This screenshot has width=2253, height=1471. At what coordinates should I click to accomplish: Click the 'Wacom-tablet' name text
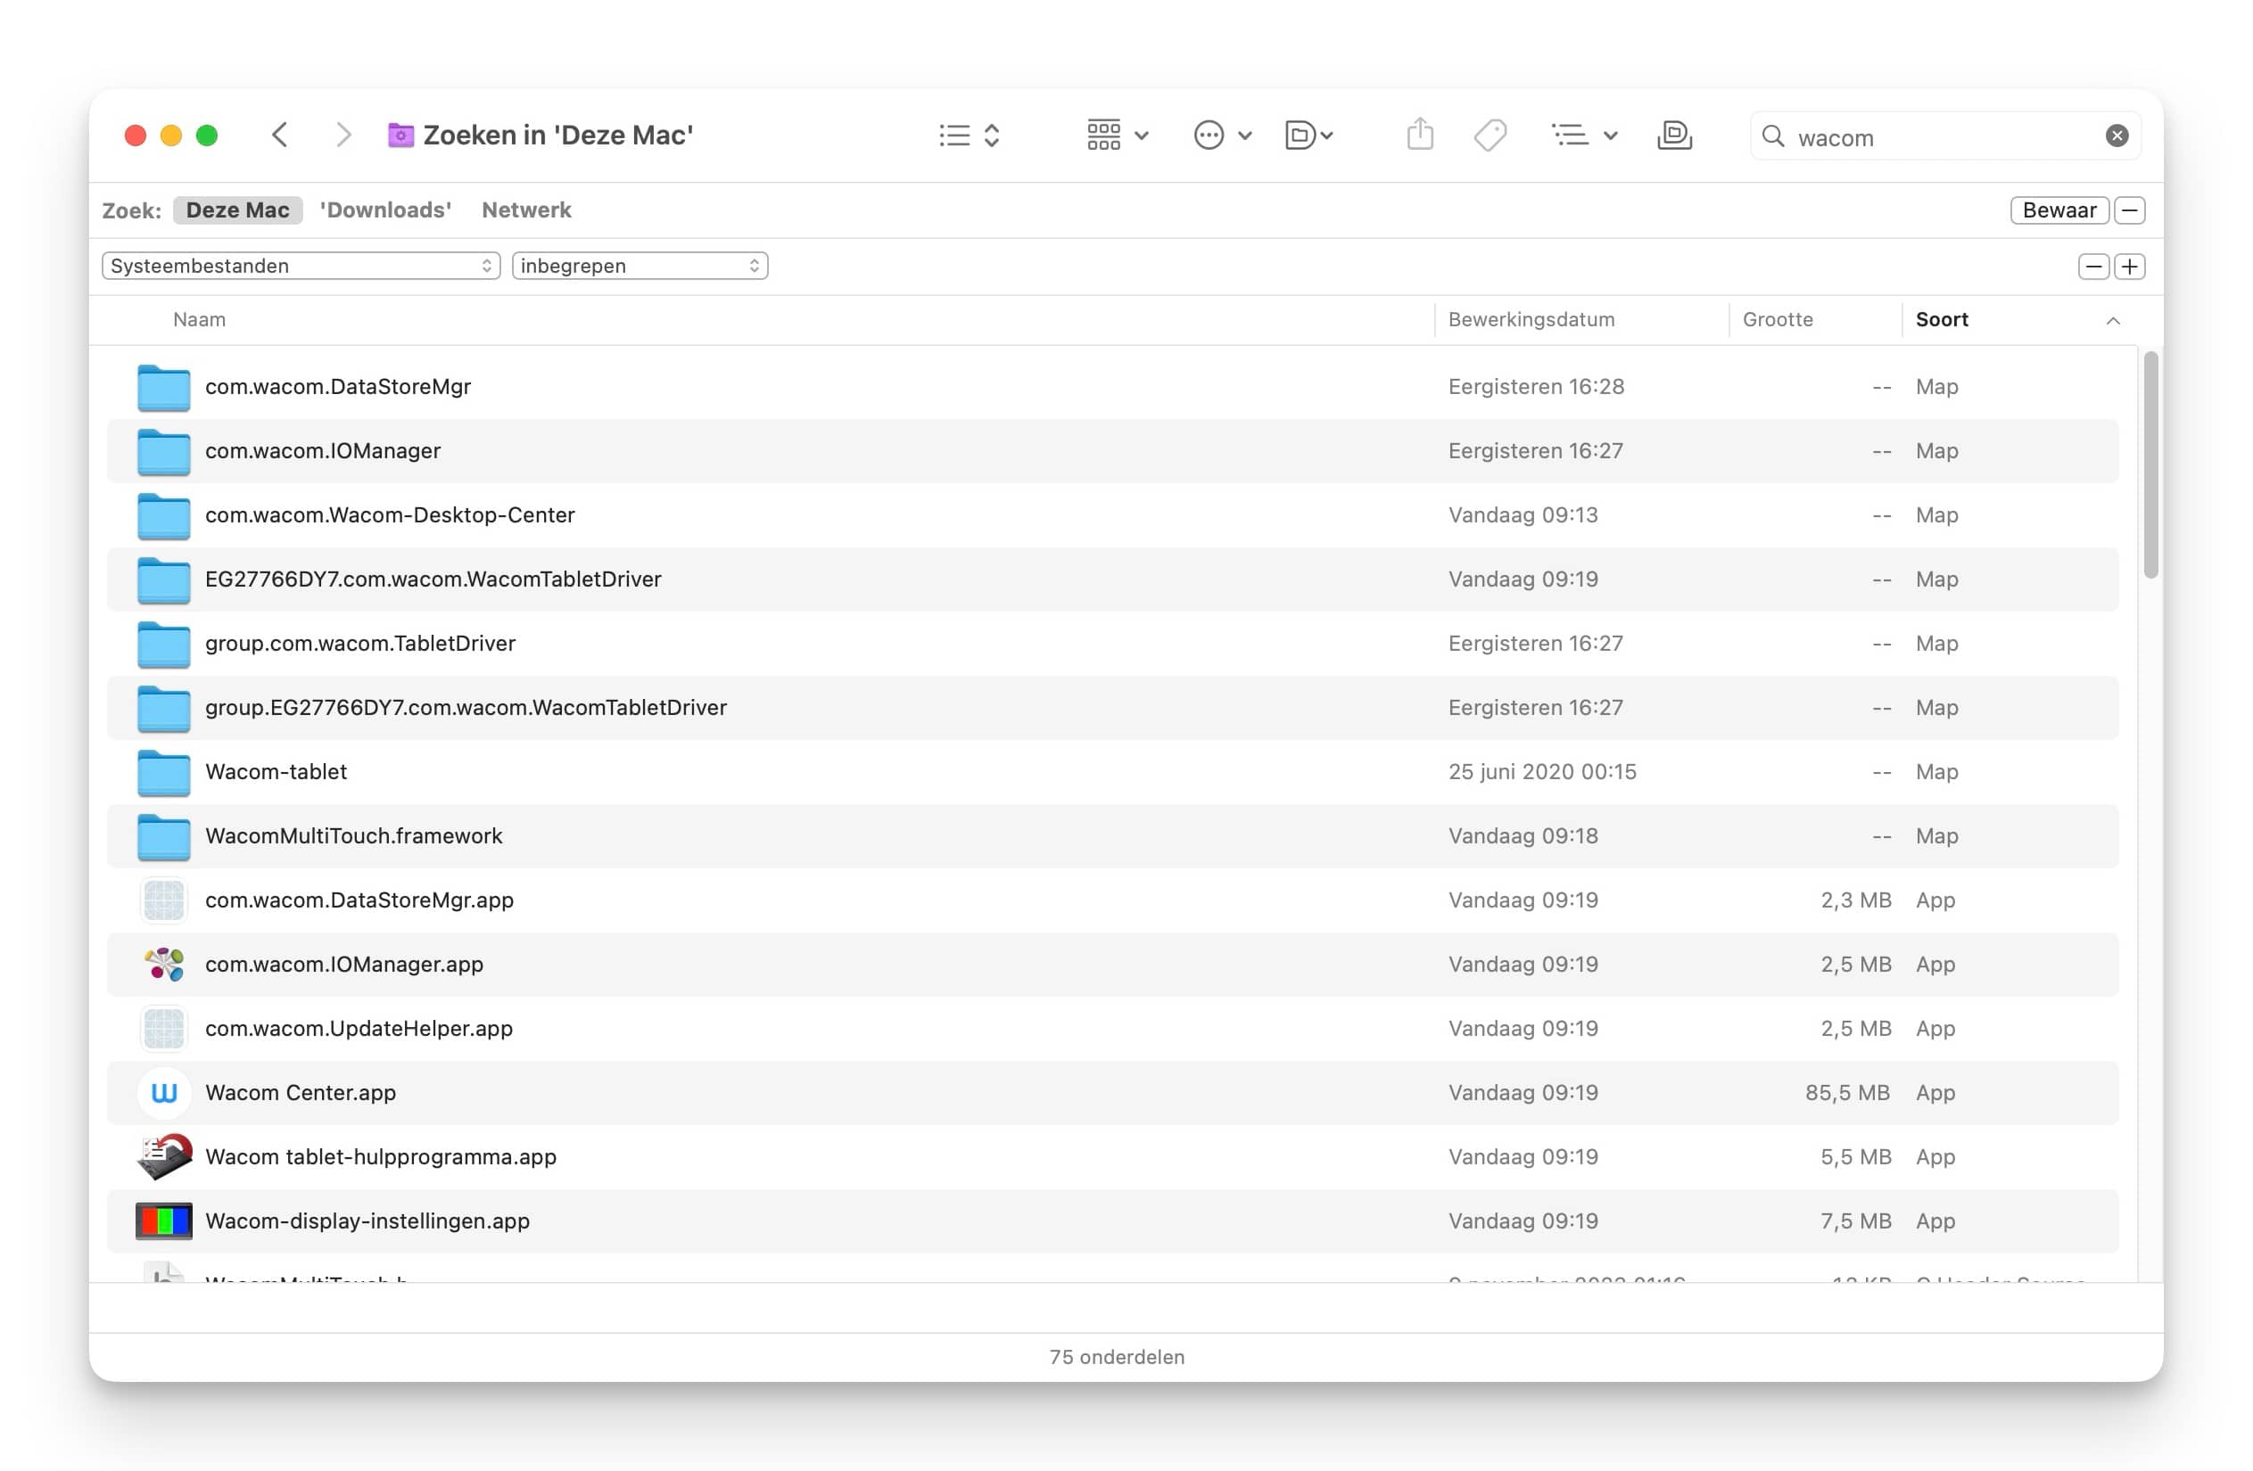[x=276, y=773]
